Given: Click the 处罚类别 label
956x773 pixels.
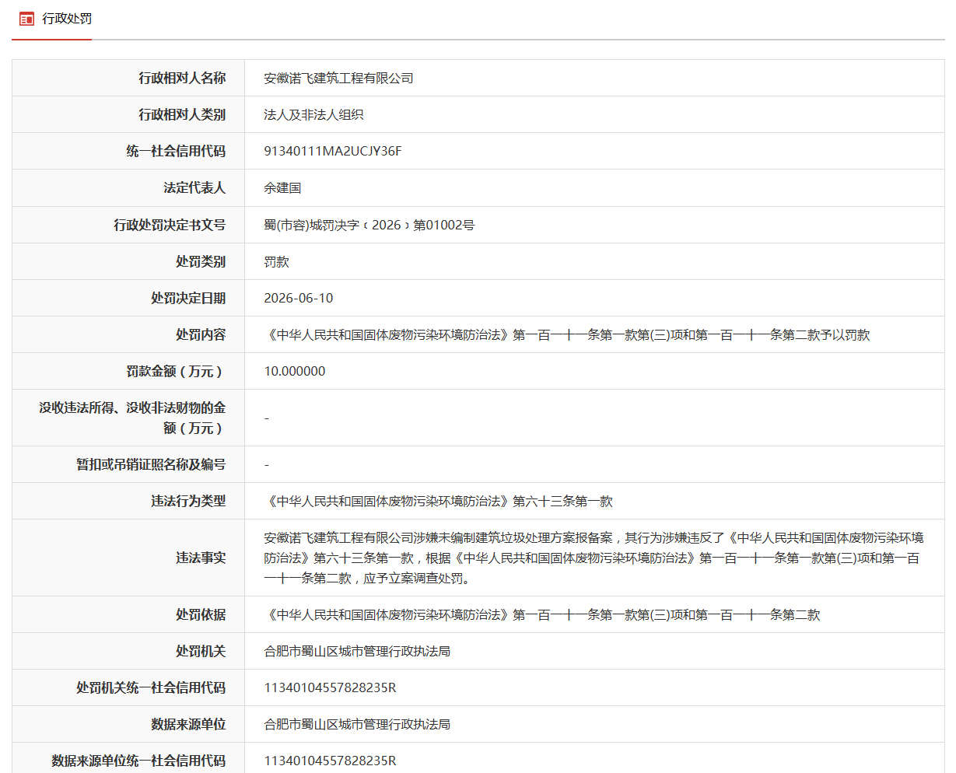Looking at the screenshot, I should click(x=201, y=261).
